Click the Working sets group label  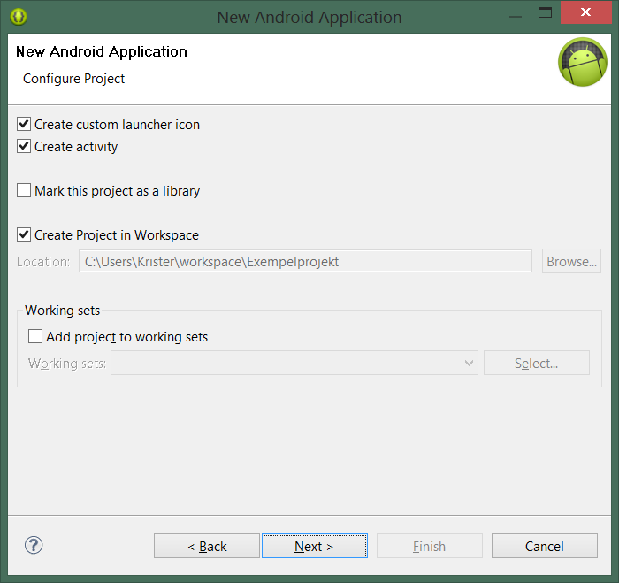point(63,311)
